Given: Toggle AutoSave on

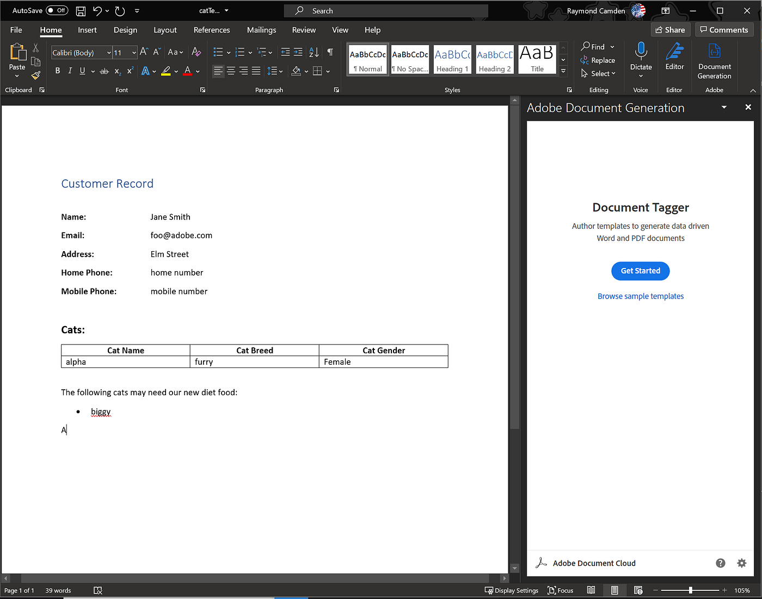Looking at the screenshot, I should 58,10.
